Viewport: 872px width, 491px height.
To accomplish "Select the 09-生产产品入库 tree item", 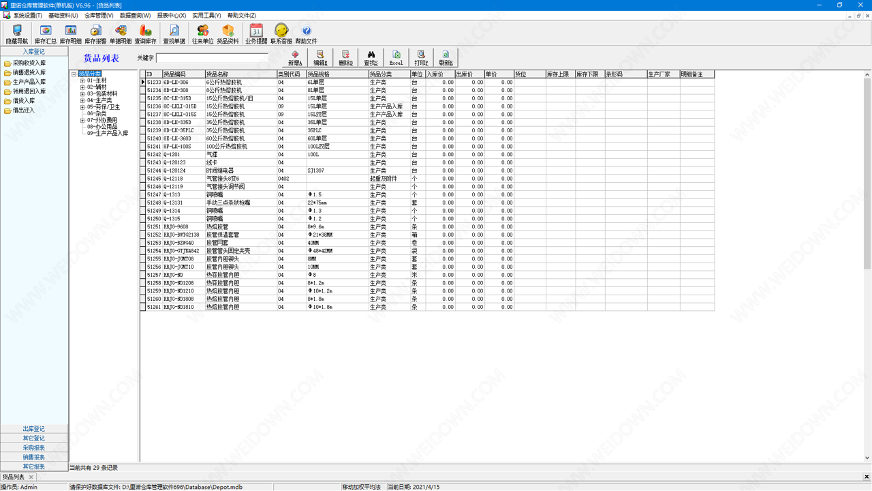I will (x=108, y=134).
